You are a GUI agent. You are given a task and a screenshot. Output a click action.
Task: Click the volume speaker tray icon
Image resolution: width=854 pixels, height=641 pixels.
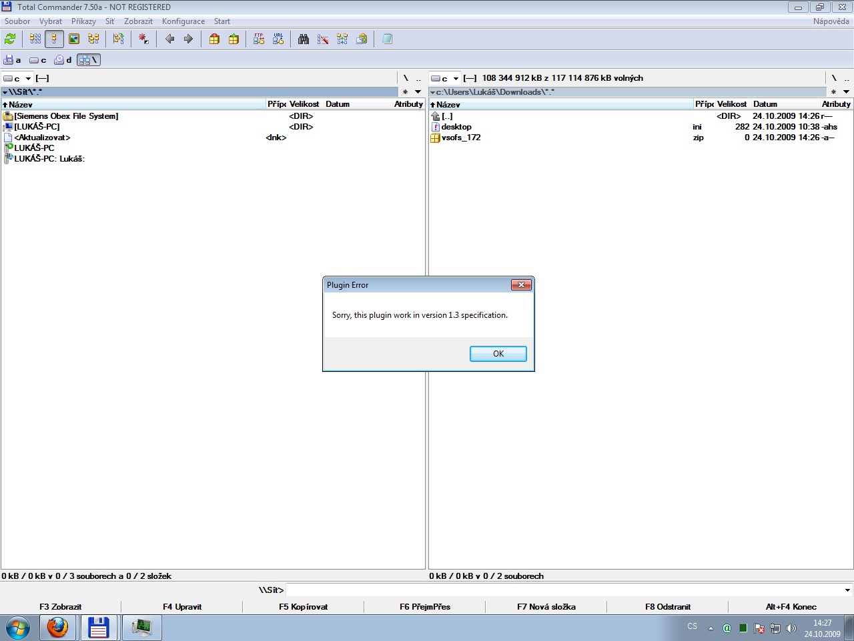click(791, 628)
